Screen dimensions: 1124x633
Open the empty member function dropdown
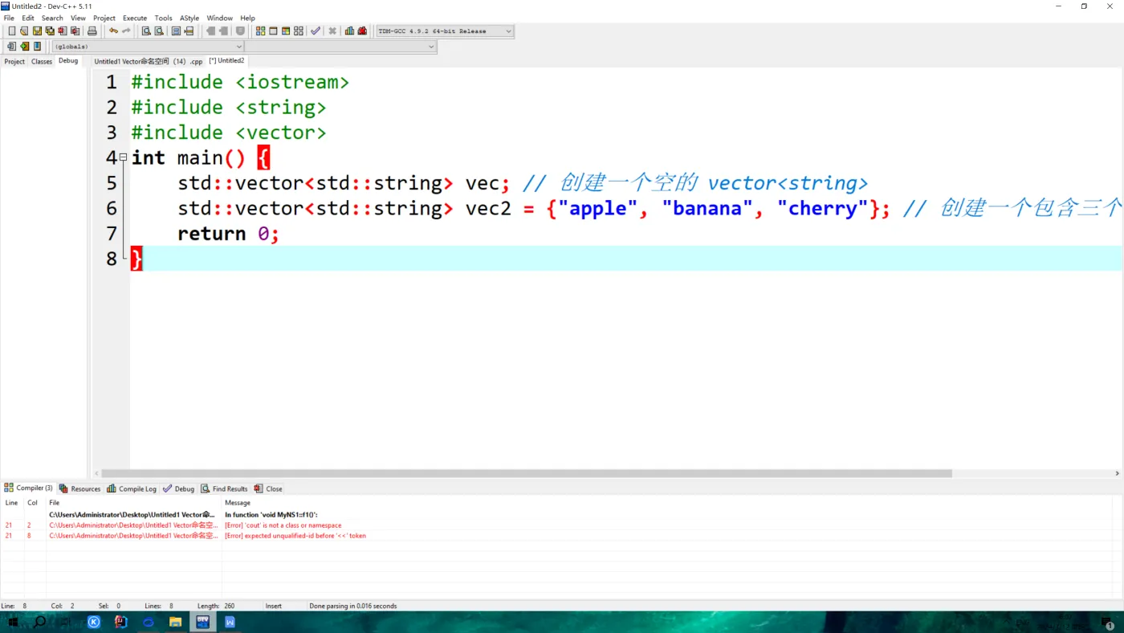pyautogui.click(x=340, y=47)
